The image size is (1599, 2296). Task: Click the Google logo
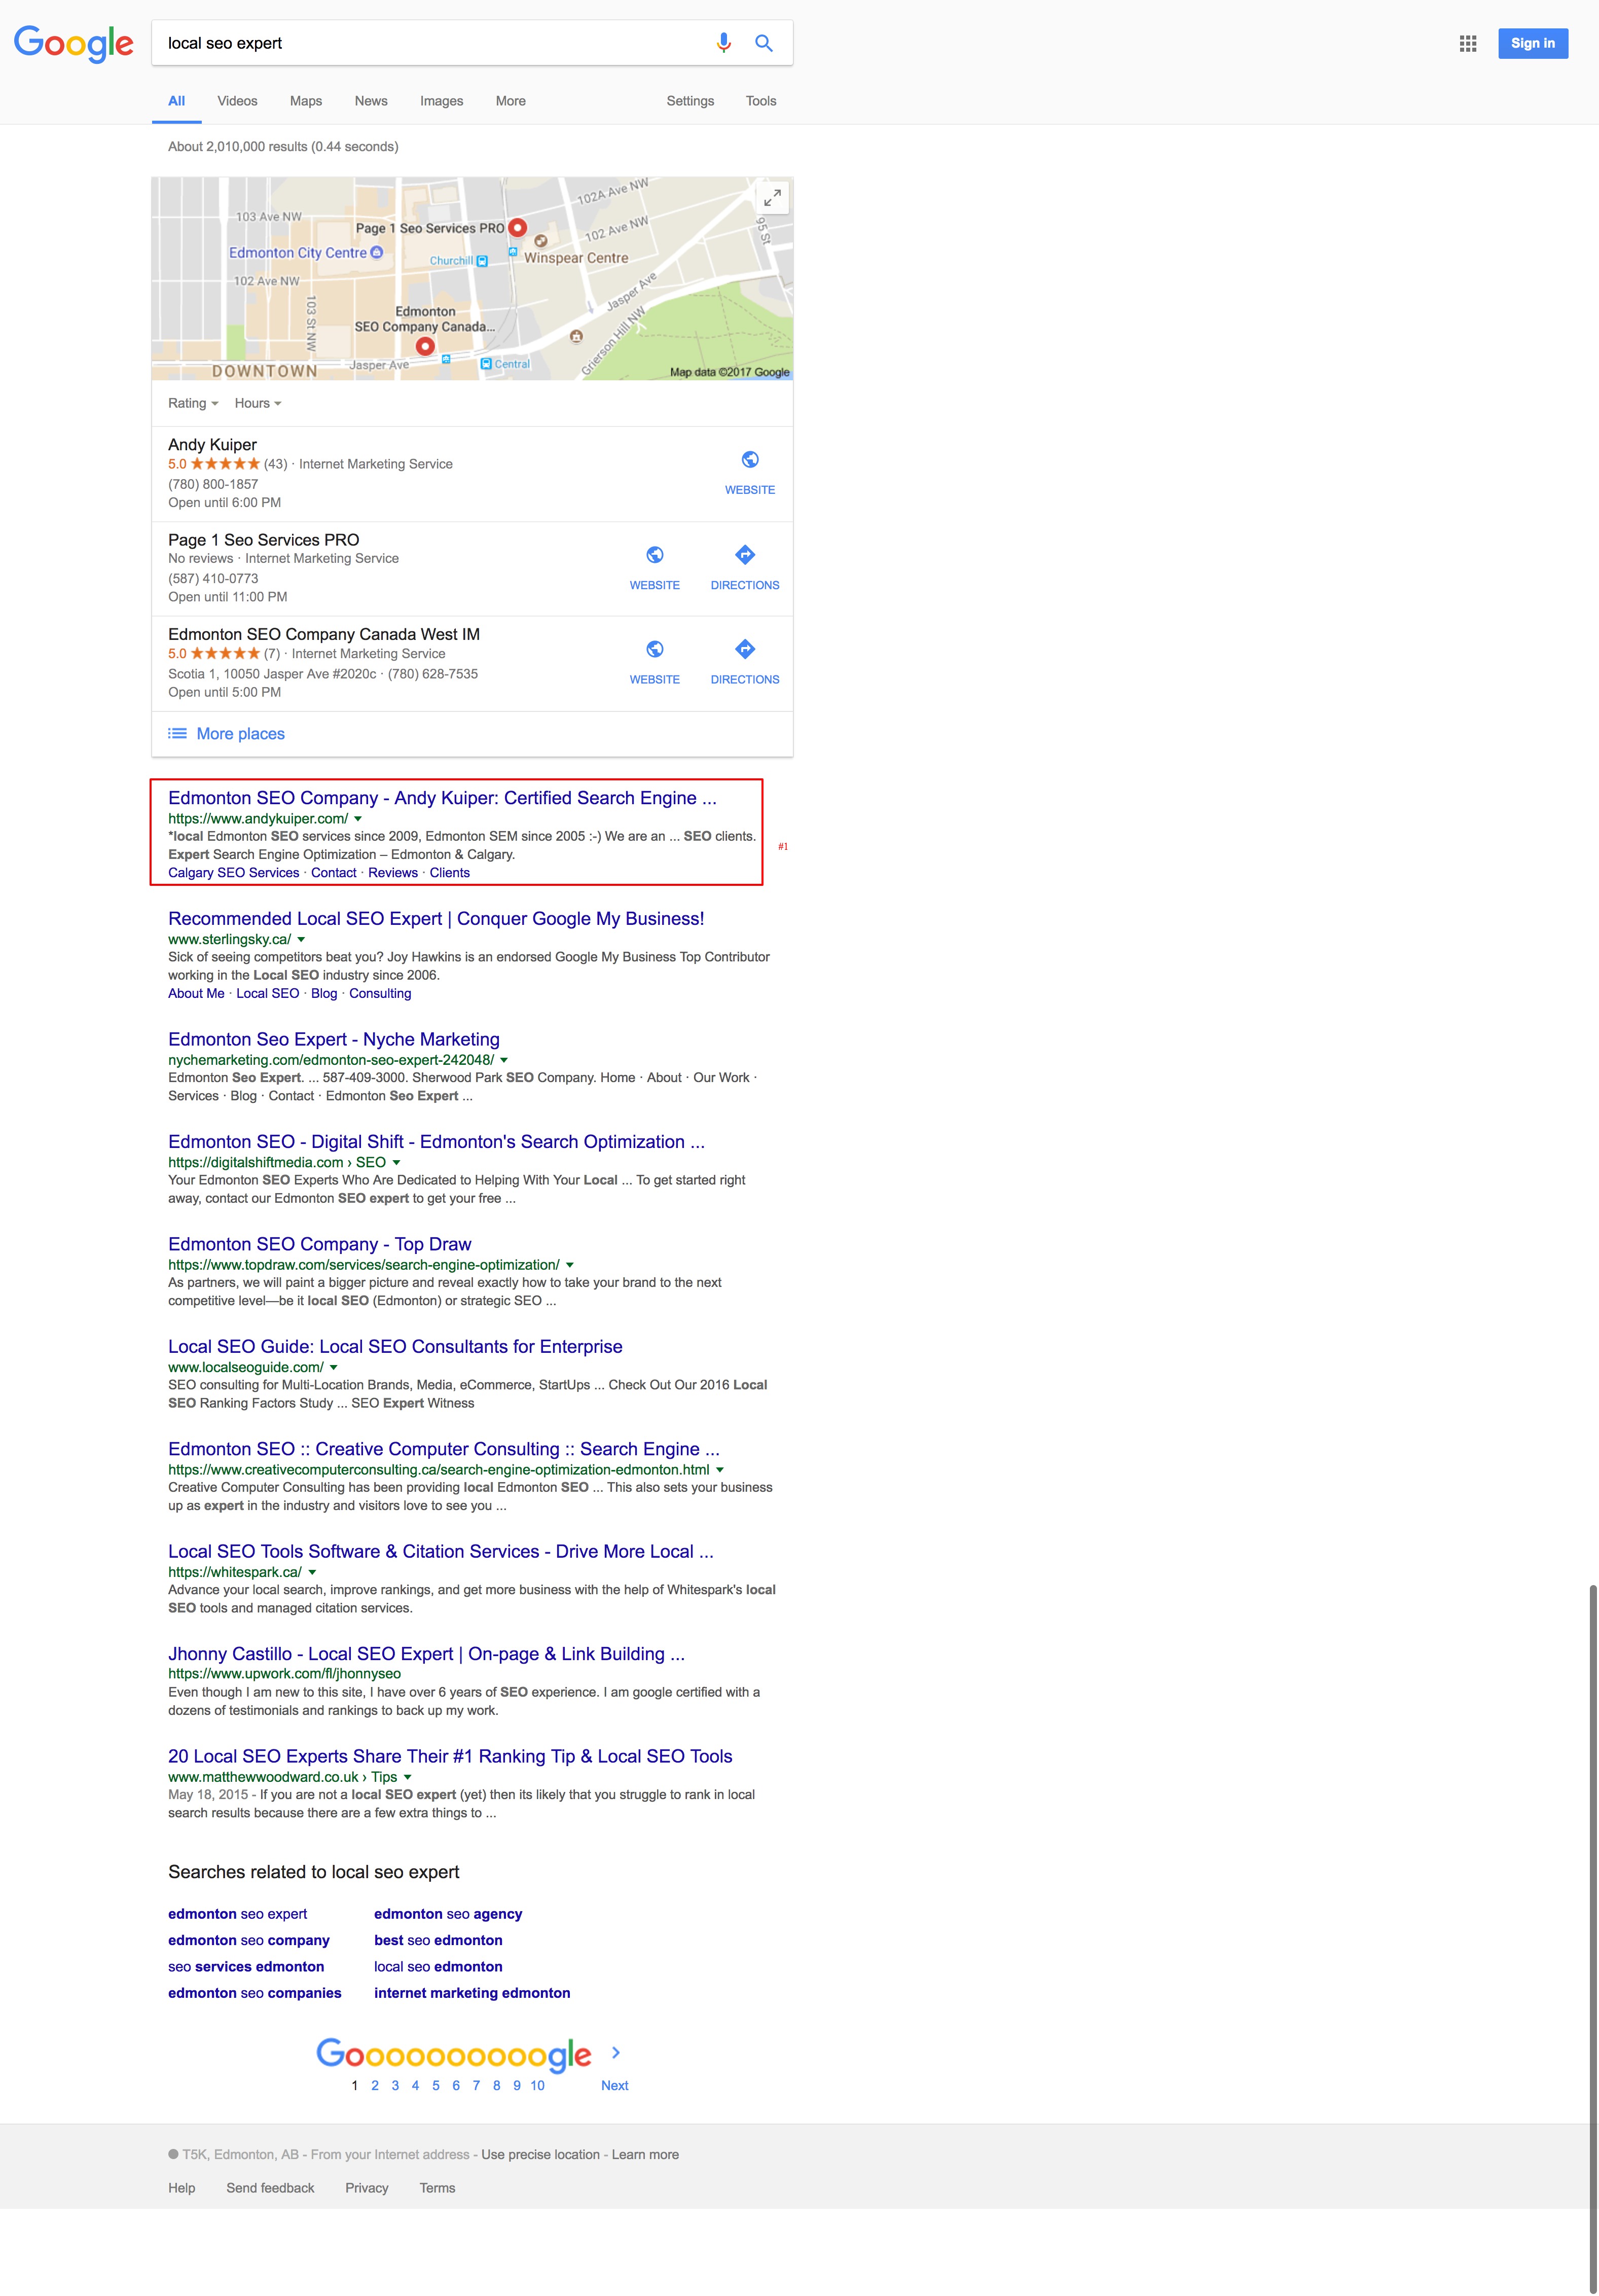73,44
